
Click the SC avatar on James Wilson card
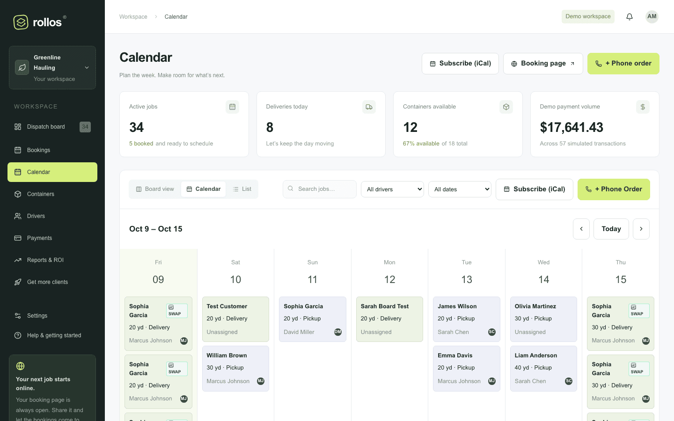(x=492, y=332)
